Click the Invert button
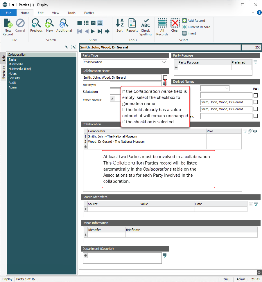 pos(189,33)
